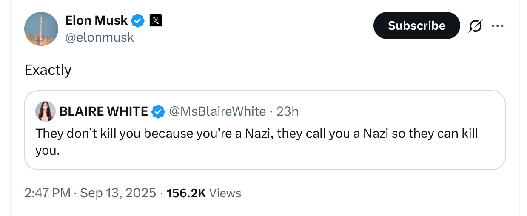Click Elon Musk's blue verified checkmark
This screenshot has width=527, height=216.
click(138, 20)
